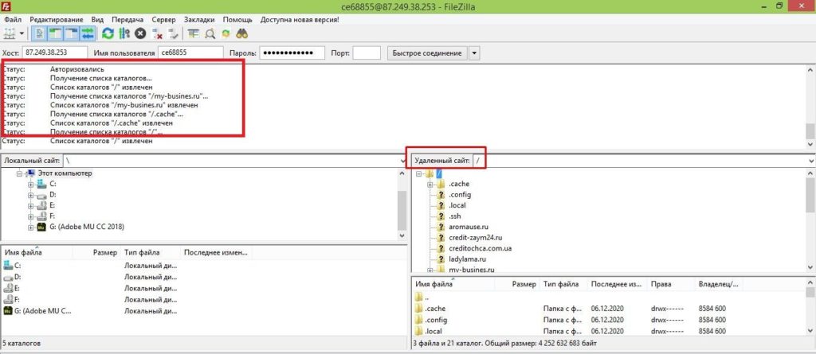
Task: Toggle transfer queue display
Action: 87,33
